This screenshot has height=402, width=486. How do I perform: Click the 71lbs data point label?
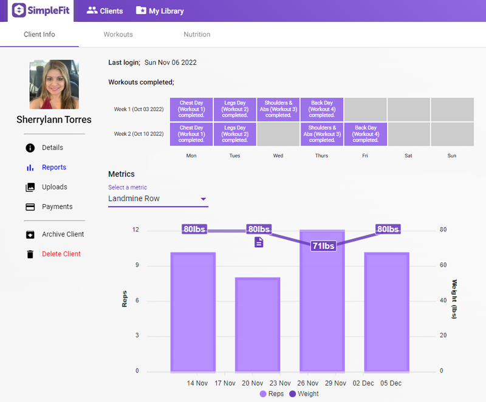pyautogui.click(x=323, y=246)
